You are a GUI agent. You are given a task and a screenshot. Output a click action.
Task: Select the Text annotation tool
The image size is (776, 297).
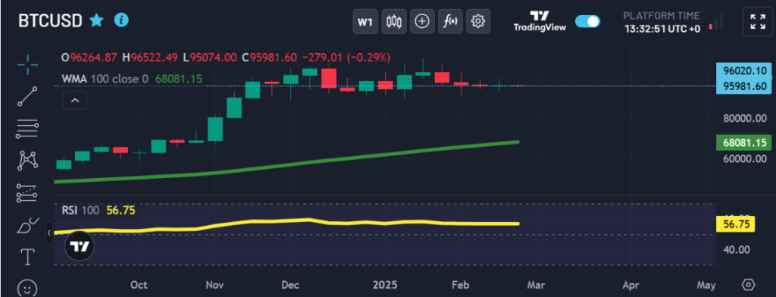coord(27,257)
